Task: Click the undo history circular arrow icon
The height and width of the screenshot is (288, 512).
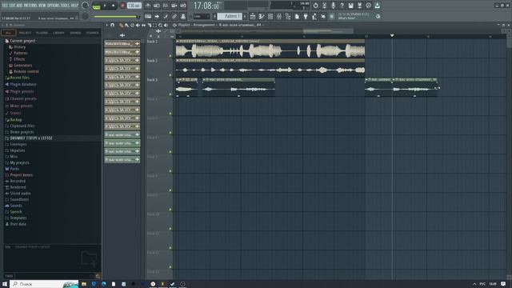Action: (315, 6)
